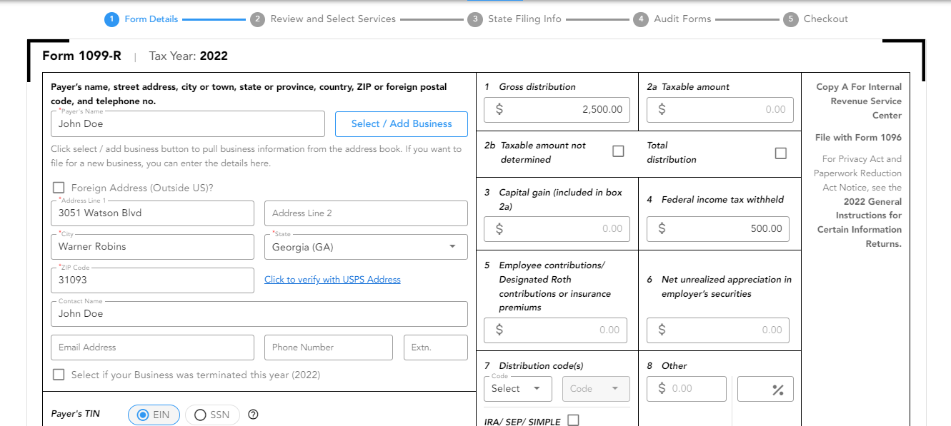Viewport: 951px width, 426px height.
Task: Click step 4 Audit Forms circle
Action: (641, 19)
